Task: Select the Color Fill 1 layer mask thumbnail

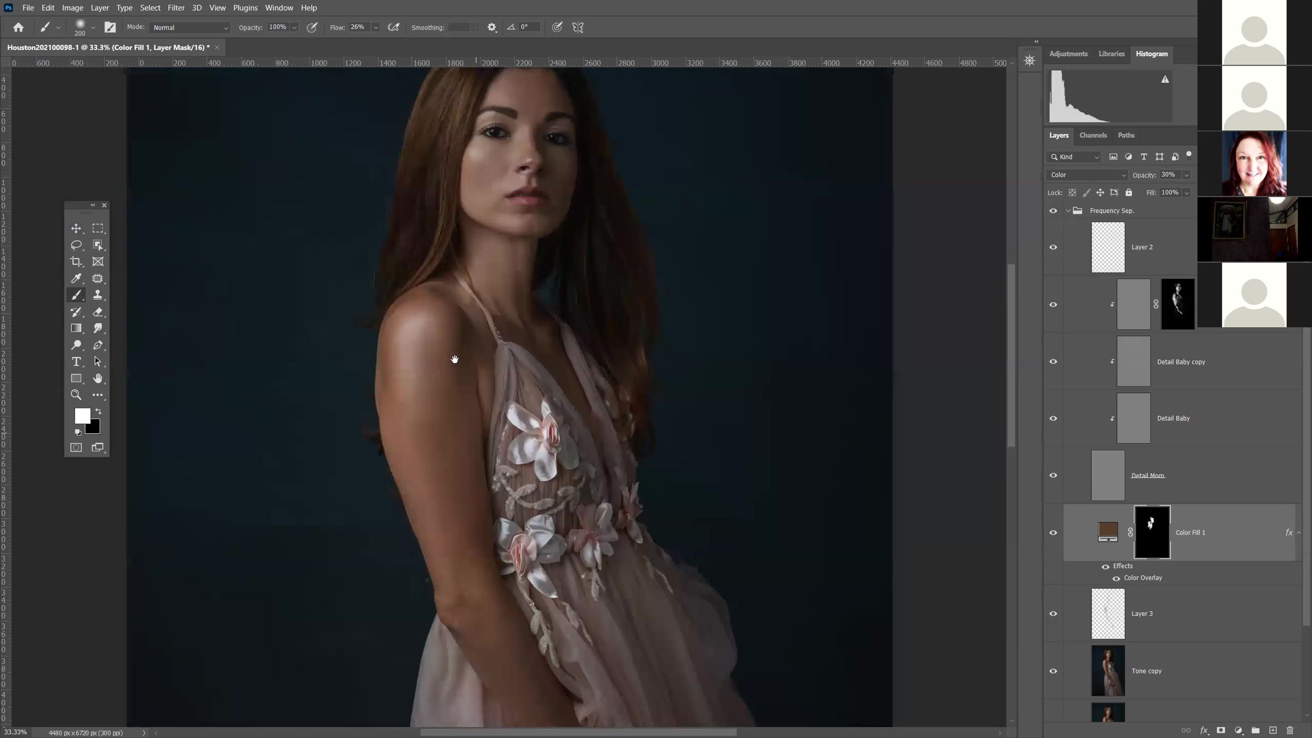Action: [1152, 532]
